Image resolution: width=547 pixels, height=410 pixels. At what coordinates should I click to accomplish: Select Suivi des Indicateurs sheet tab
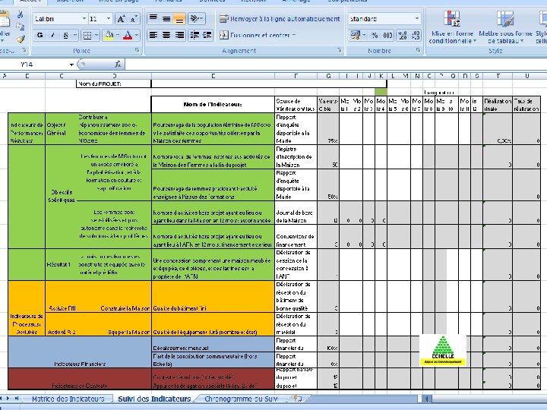[154, 399]
